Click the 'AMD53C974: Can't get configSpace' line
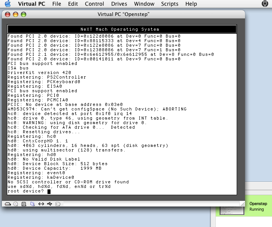The image size is (272, 227). tap(97, 109)
